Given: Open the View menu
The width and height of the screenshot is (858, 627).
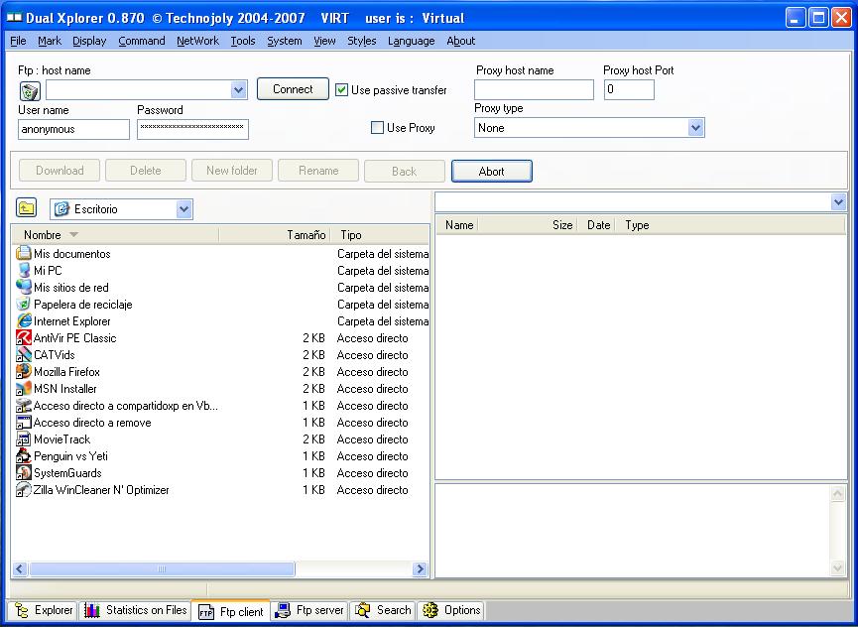Looking at the screenshot, I should click(x=324, y=41).
